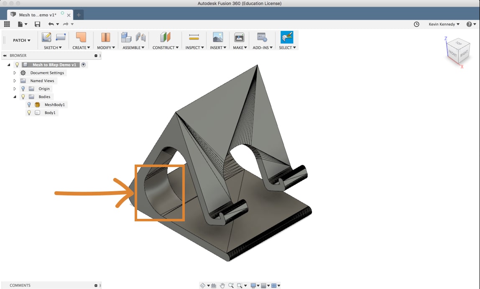Close the Mesh to...emo v1 tab
This screenshot has width=480, height=289.
pos(69,15)
